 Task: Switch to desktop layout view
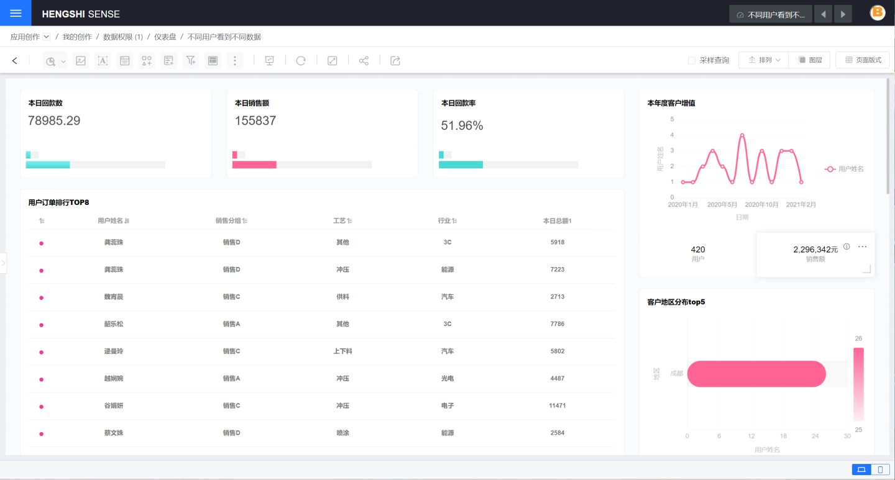[x=861, y=469]
